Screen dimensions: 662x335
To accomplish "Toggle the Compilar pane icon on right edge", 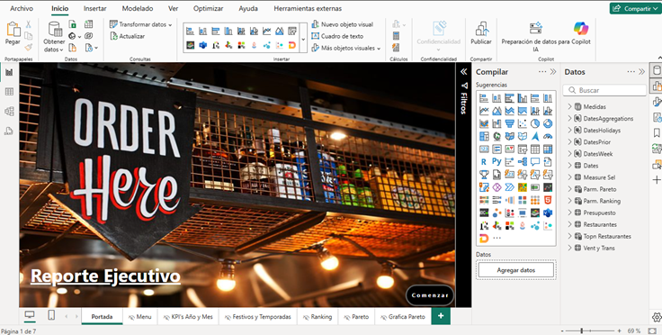I will click(x=657, y=86).
